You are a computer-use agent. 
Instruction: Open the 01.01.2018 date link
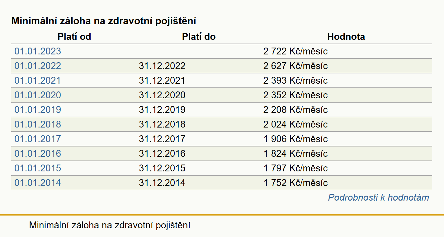click(38, 124)
